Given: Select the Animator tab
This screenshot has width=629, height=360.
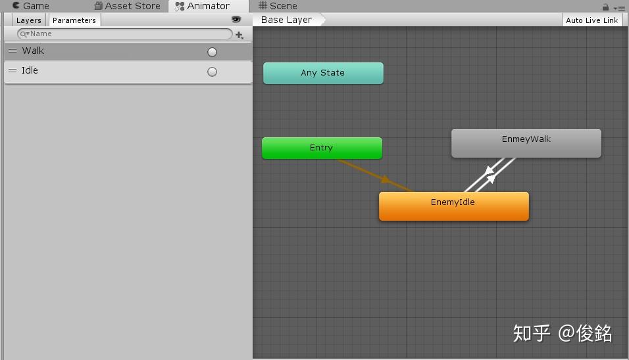Looking at the screenshot, I should (208, 6).
